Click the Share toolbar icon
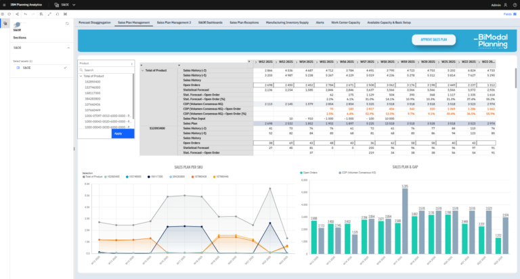This screenshot has width=520, height=279. (17, 14)
